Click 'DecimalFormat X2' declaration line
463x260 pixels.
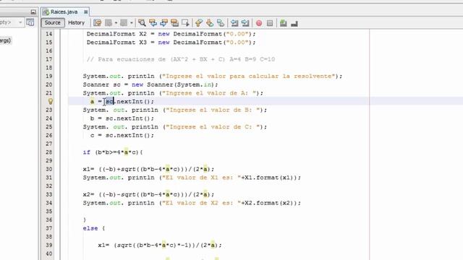coord(171,34)
